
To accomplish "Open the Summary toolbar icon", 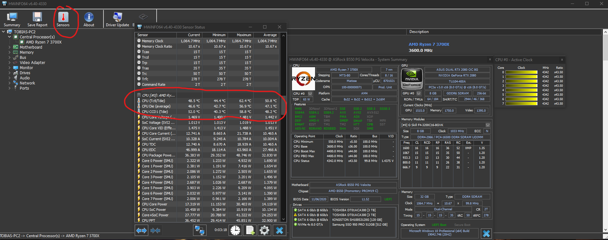I will click(x=12, y=20).
